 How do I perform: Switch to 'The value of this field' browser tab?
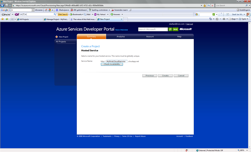coord(83,19)
